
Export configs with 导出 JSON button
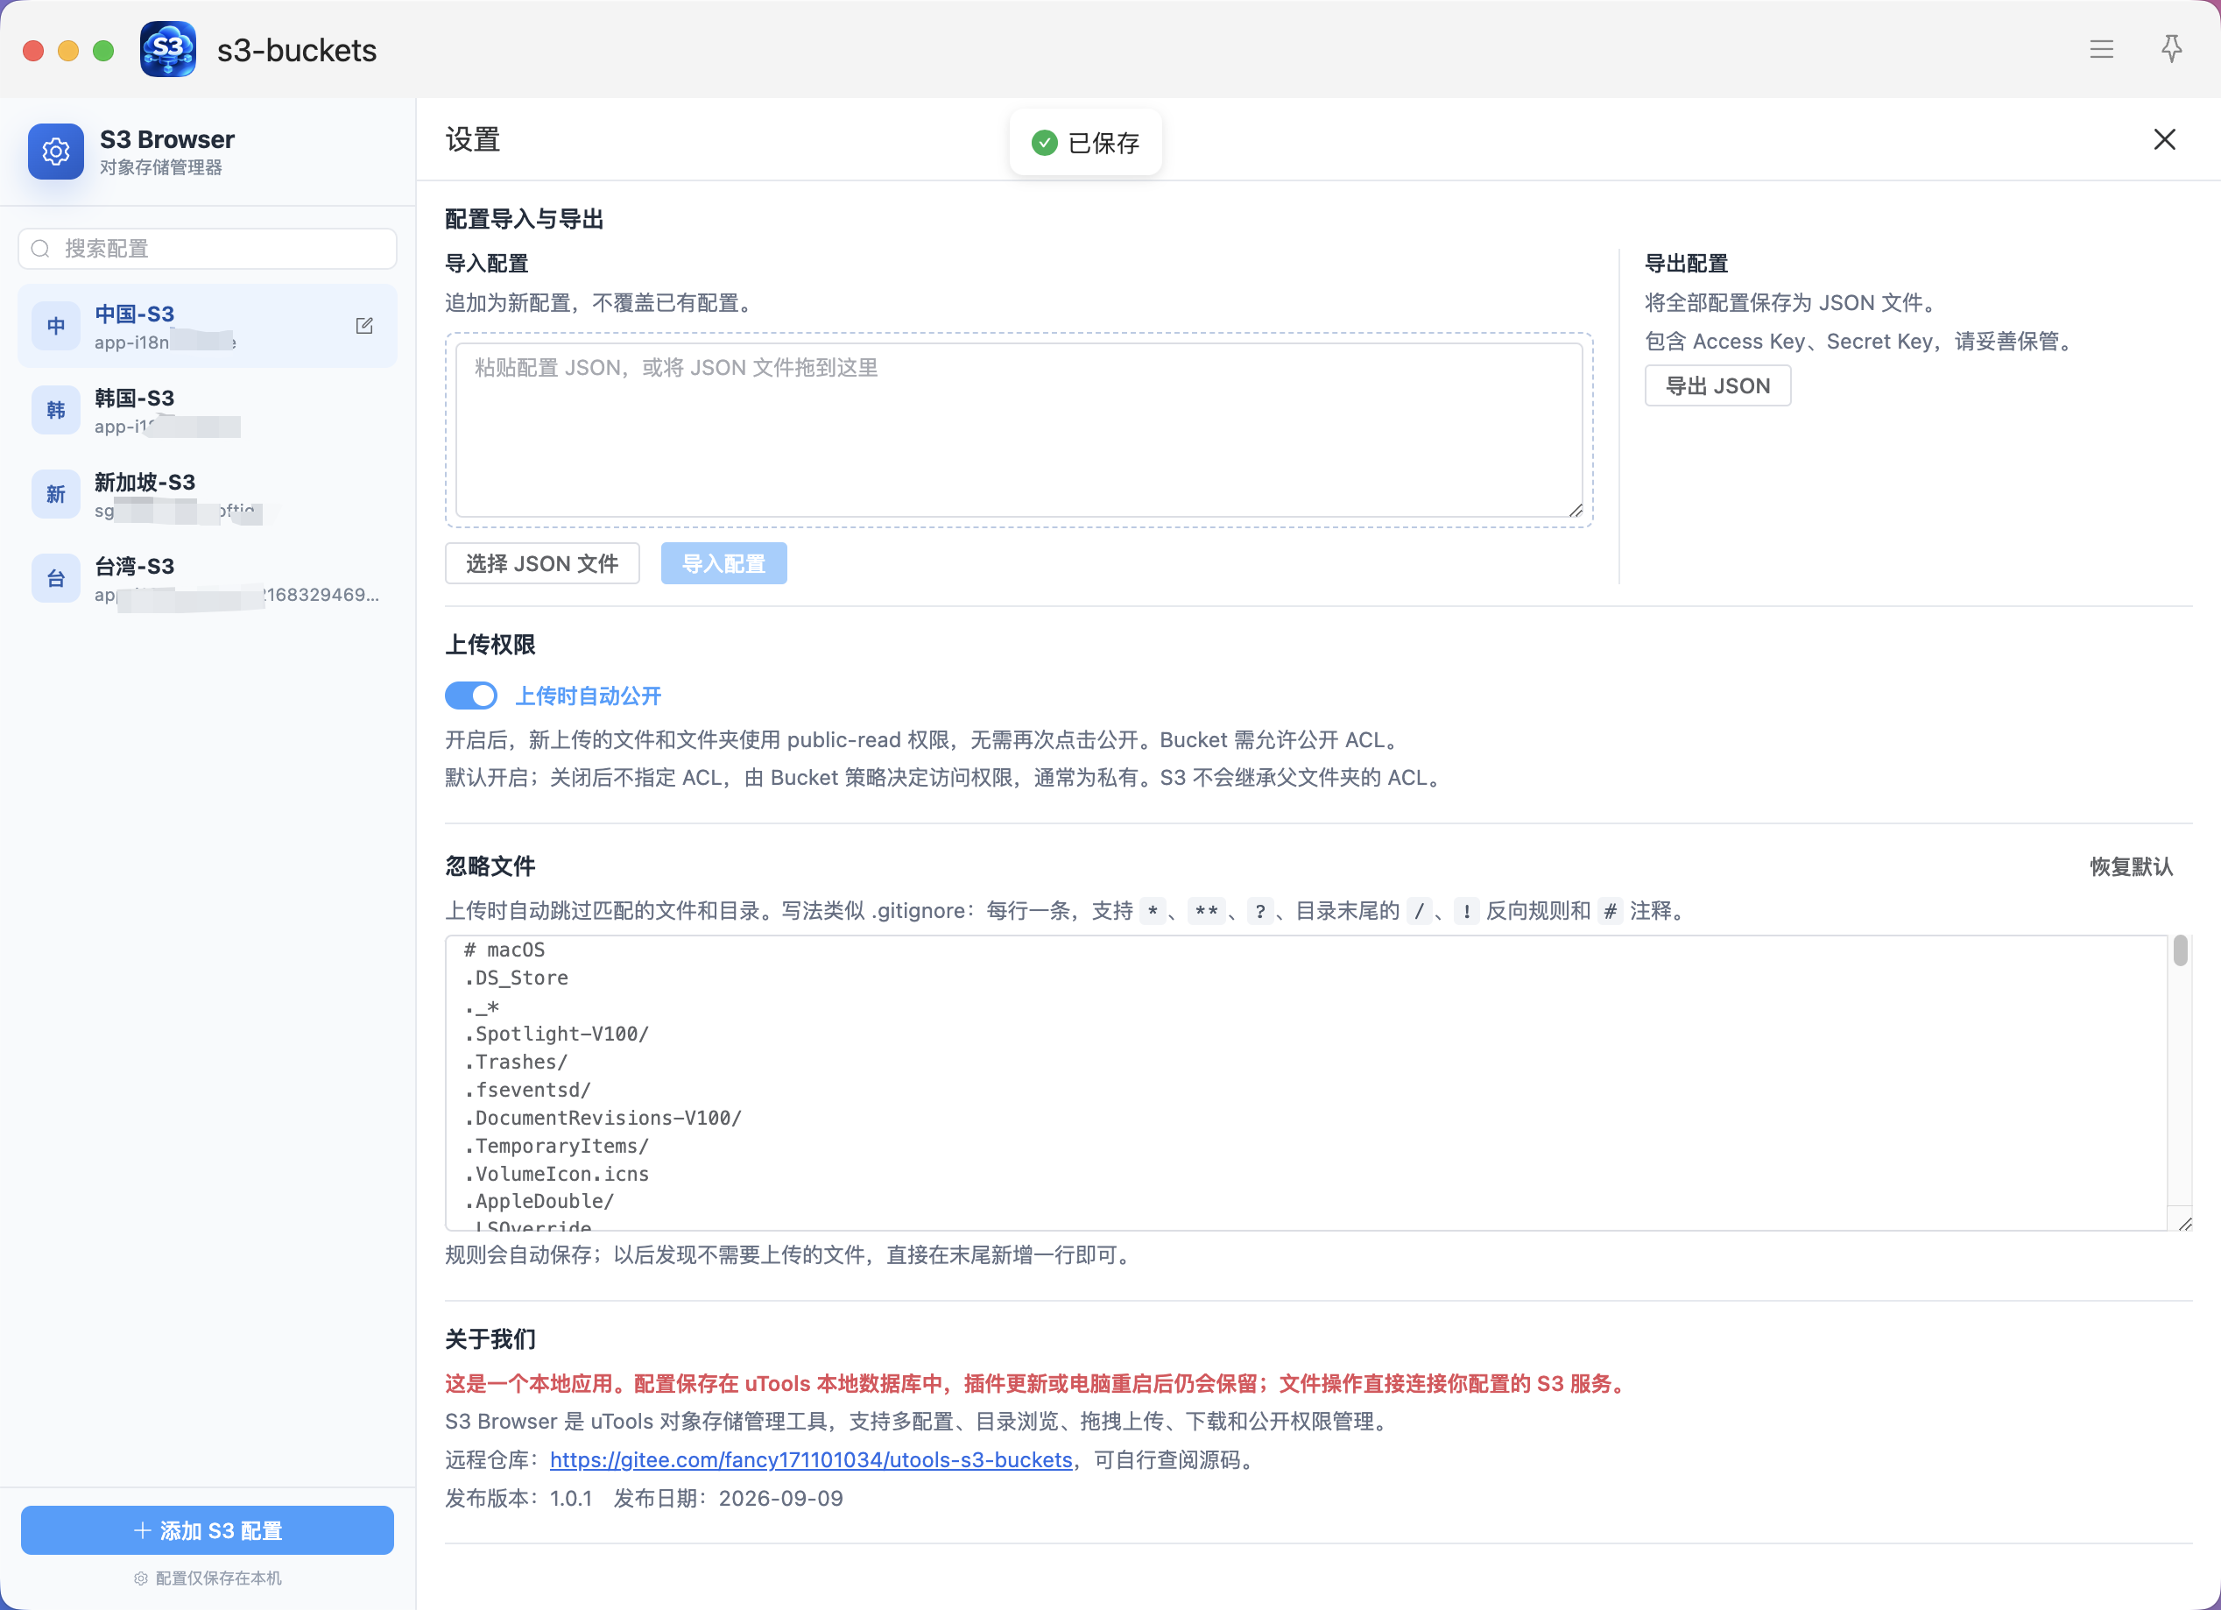click(x=1717, y=385)
